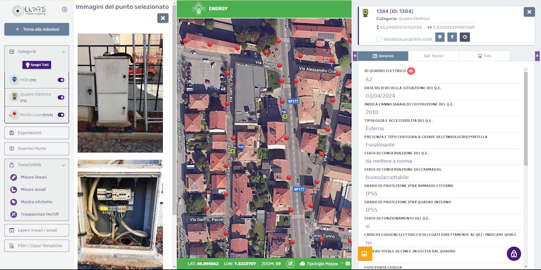Viewport: 541px width, 270px height.
Task: Enable Visualizza proprietà vuote checkbox
Action: coord(379,39)
